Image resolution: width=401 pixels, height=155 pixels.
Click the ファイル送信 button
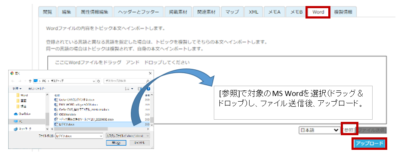click(372, 130)
